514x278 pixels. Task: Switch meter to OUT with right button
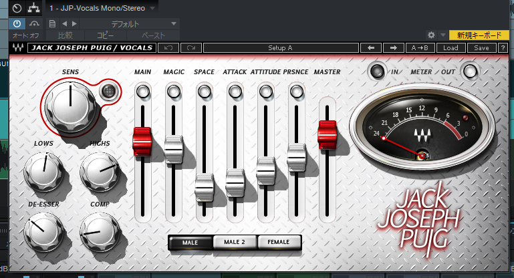click(x=470, y=71)
